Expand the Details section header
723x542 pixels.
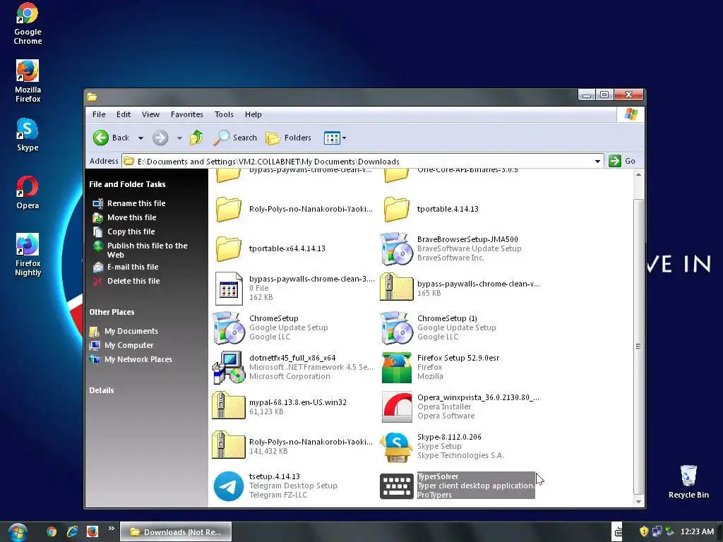click(x=102, y=390)
